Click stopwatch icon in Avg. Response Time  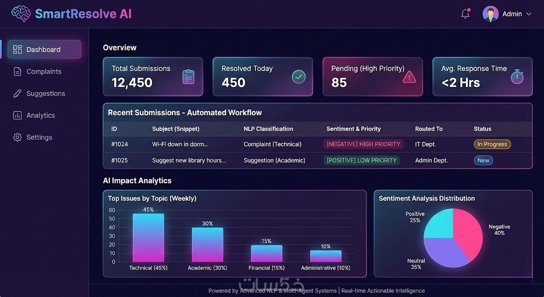[x=517, y=77]
